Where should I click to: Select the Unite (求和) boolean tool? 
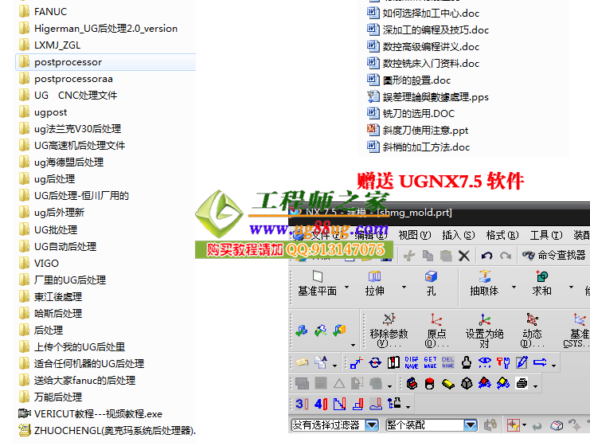[x=541, y=283]
